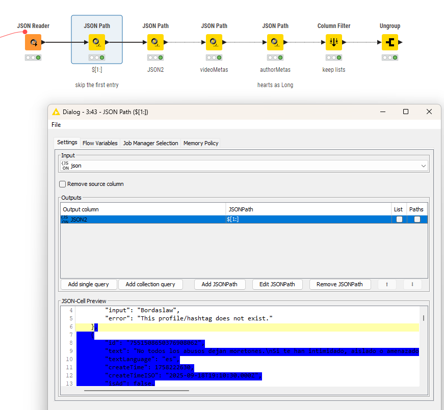Switch to the Job Manager Selection tab

coord(150,143)
